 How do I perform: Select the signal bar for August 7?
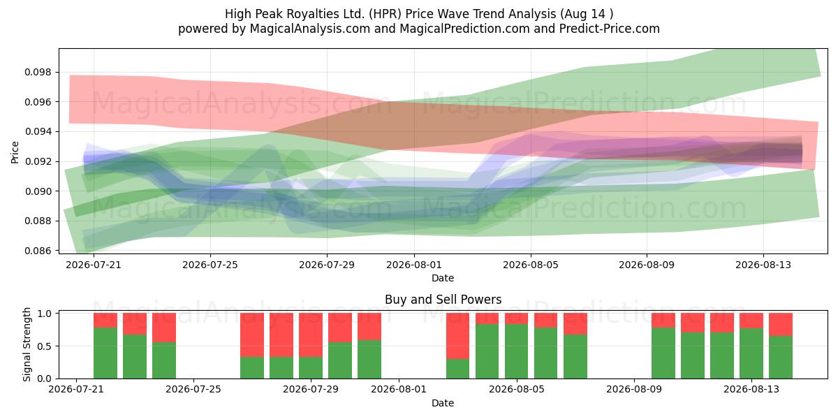coord(575,346)
